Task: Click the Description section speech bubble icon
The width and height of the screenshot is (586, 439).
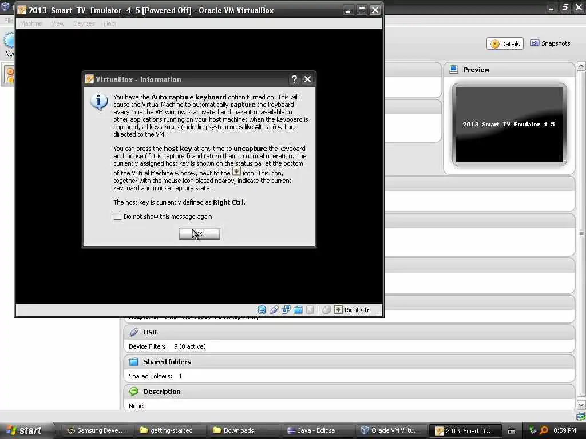Action: pyautogui.click(x=134, y=391)
